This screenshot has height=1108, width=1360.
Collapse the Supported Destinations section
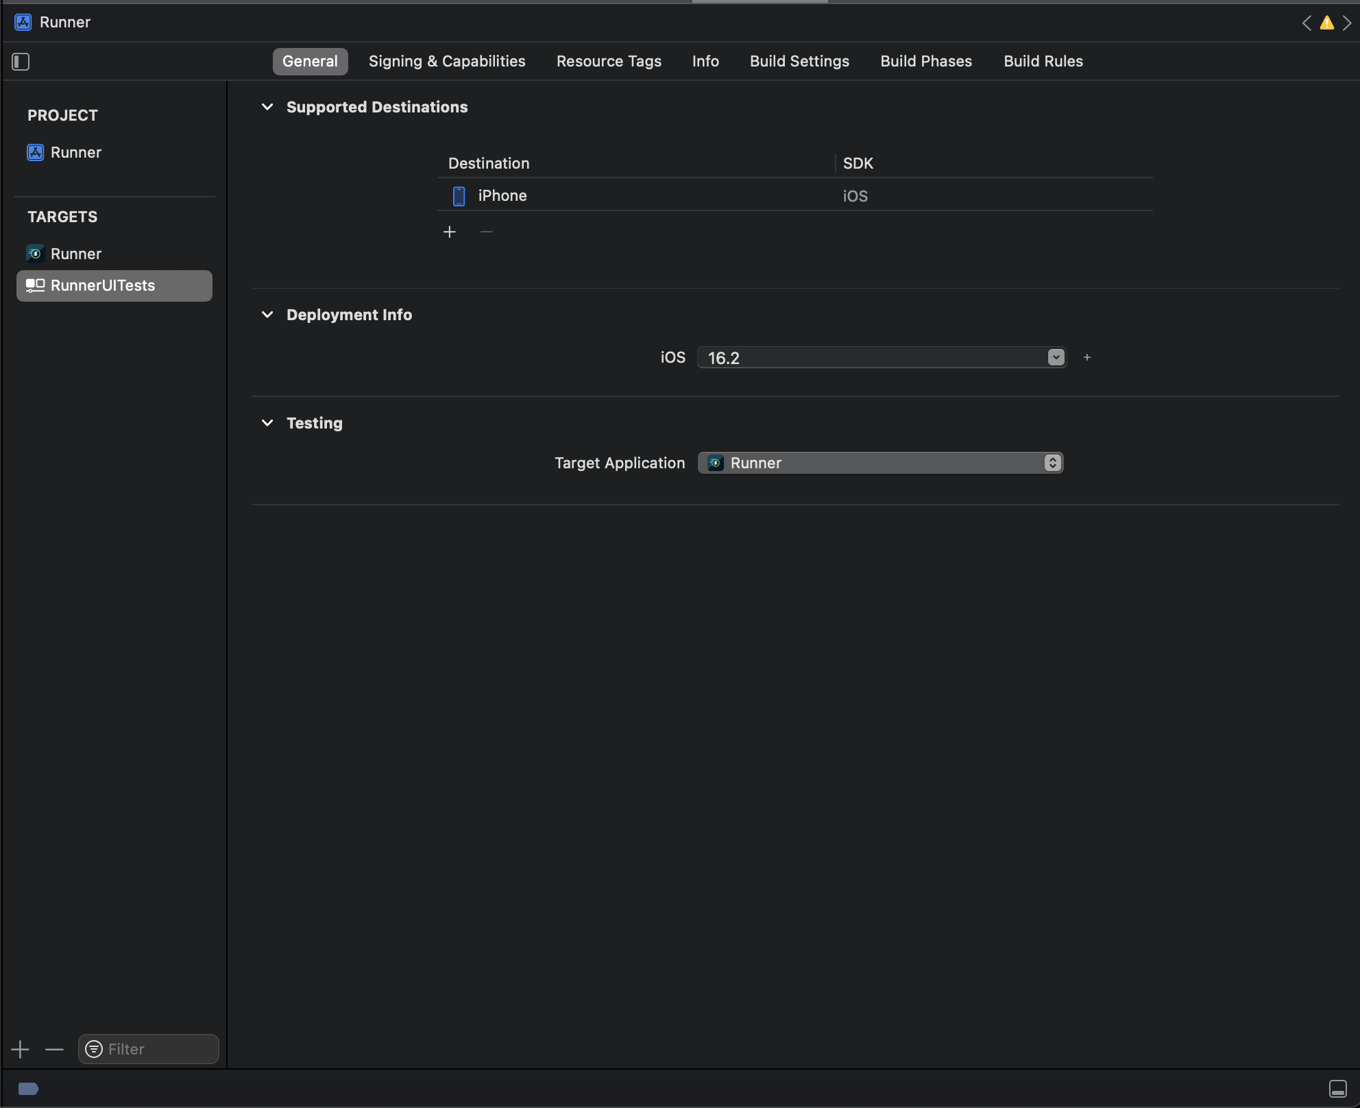click(267, 107)
